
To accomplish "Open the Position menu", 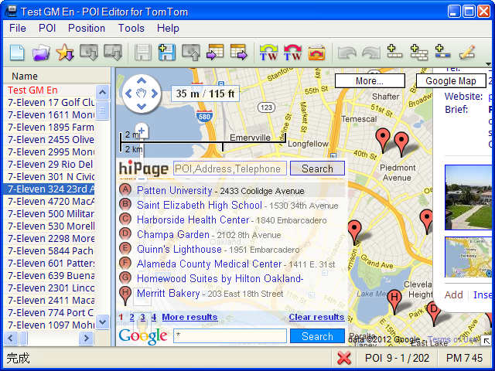I will point(87,28).
